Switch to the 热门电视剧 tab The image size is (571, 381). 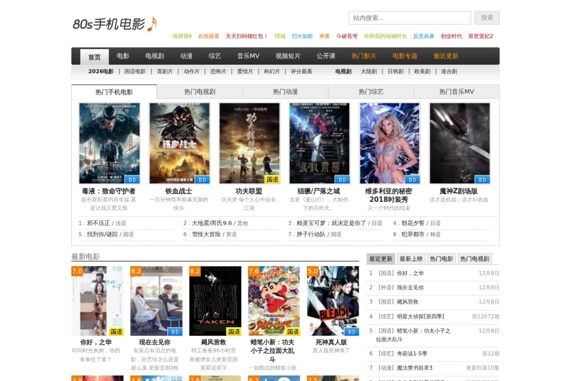click(200, 92)
